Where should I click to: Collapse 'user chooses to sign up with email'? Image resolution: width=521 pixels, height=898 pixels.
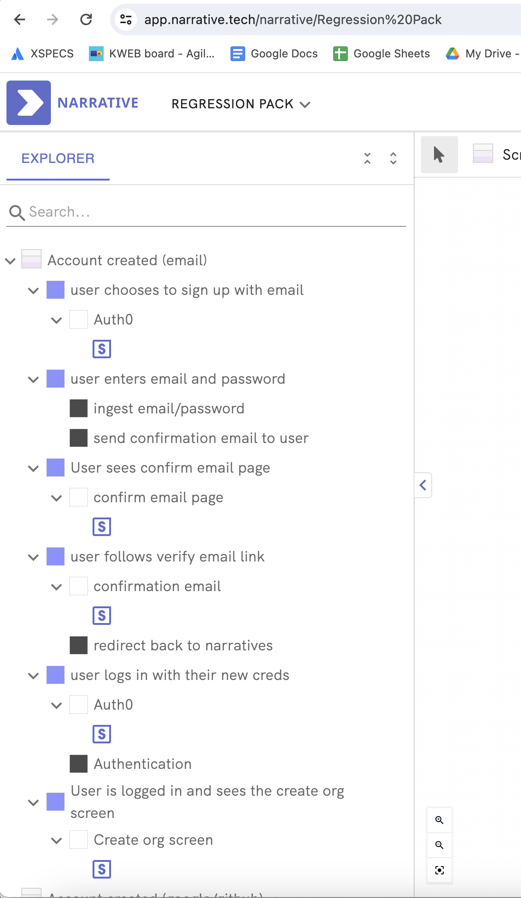tap(33, 291)
